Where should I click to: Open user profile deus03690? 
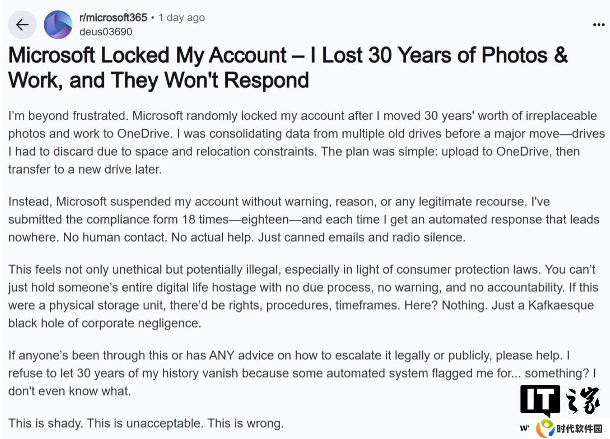click(106, 32)
